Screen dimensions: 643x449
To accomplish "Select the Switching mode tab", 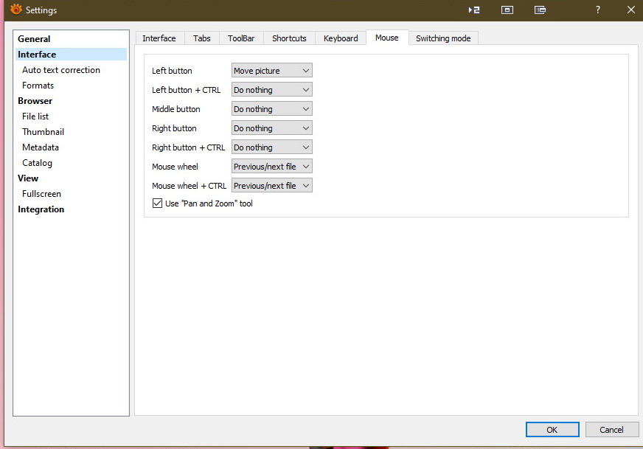I will (x=443, y=38).
